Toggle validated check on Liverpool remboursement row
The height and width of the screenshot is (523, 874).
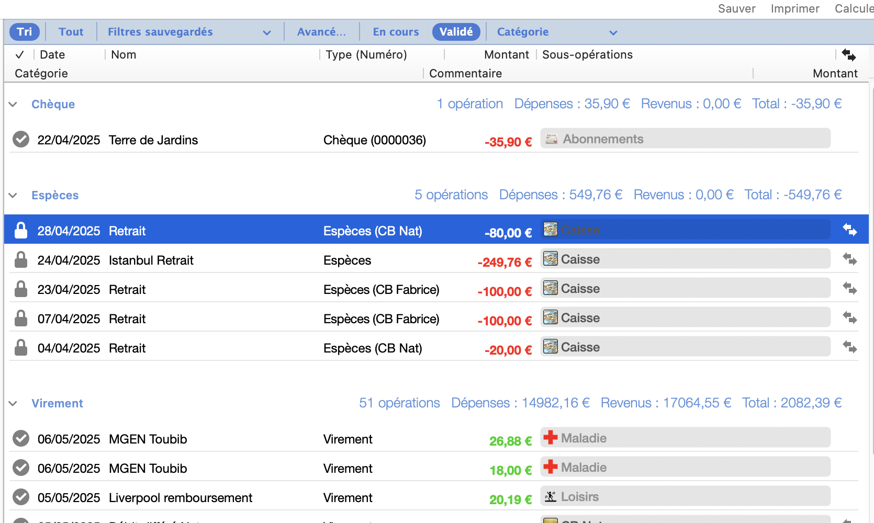point(21,497)
